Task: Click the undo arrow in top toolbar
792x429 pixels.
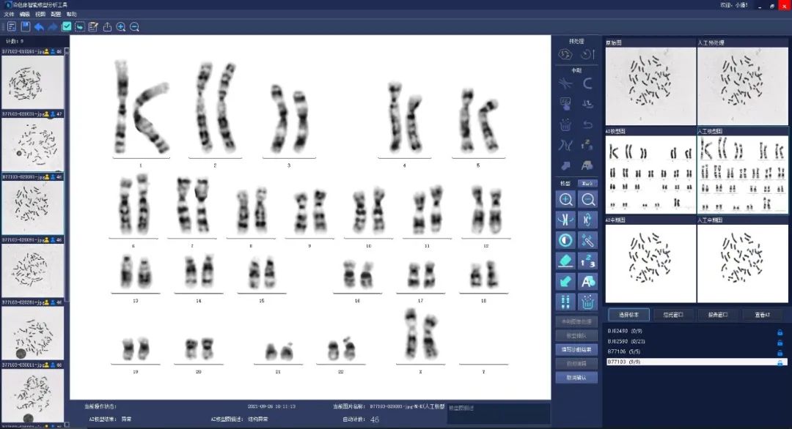Action: 39,27
